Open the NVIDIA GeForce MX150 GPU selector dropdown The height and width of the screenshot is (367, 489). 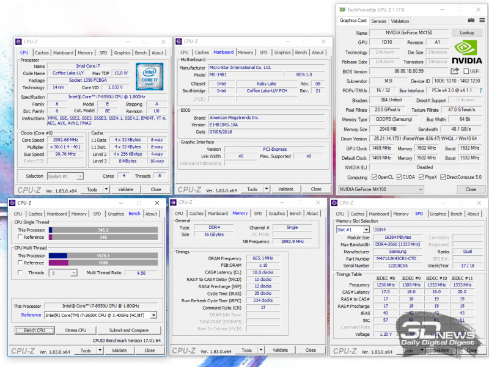click(381, 189)
